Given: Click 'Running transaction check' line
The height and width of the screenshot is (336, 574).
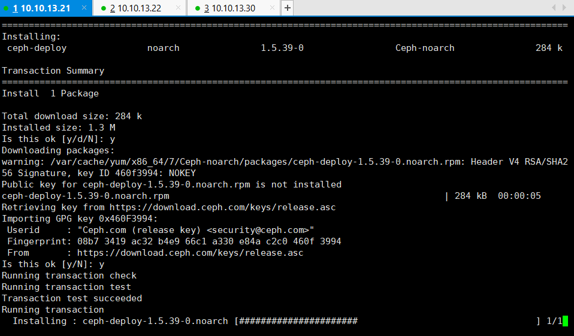Looking at the screenshot, I should point(69,276).
